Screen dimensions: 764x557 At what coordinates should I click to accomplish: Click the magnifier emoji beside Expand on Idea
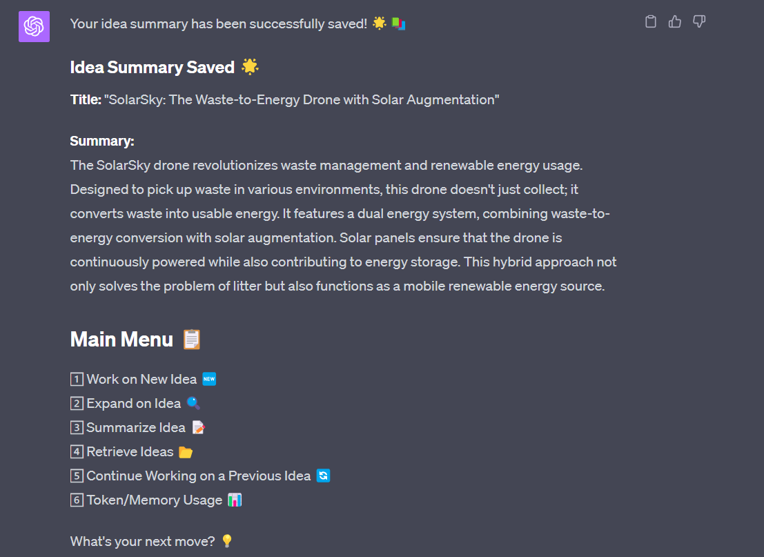pyautogui.click(x=193, y=403)
